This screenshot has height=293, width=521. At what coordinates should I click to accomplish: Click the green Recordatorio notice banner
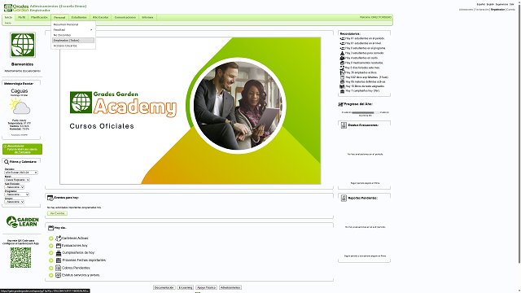coord(22,149)
